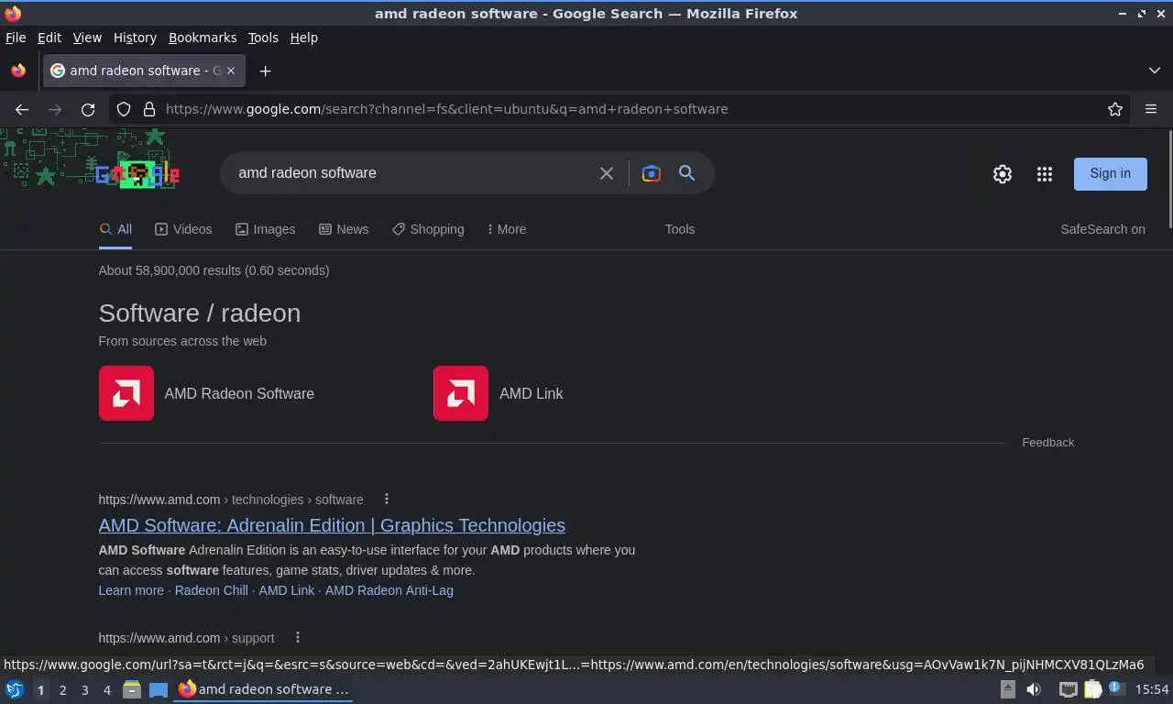This screenshot has height=704, width=1173.
Task: Open the removable media eject tray icon
Action: point(1007,689)
